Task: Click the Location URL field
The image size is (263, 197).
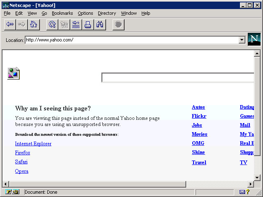Action: coord(132,40)
